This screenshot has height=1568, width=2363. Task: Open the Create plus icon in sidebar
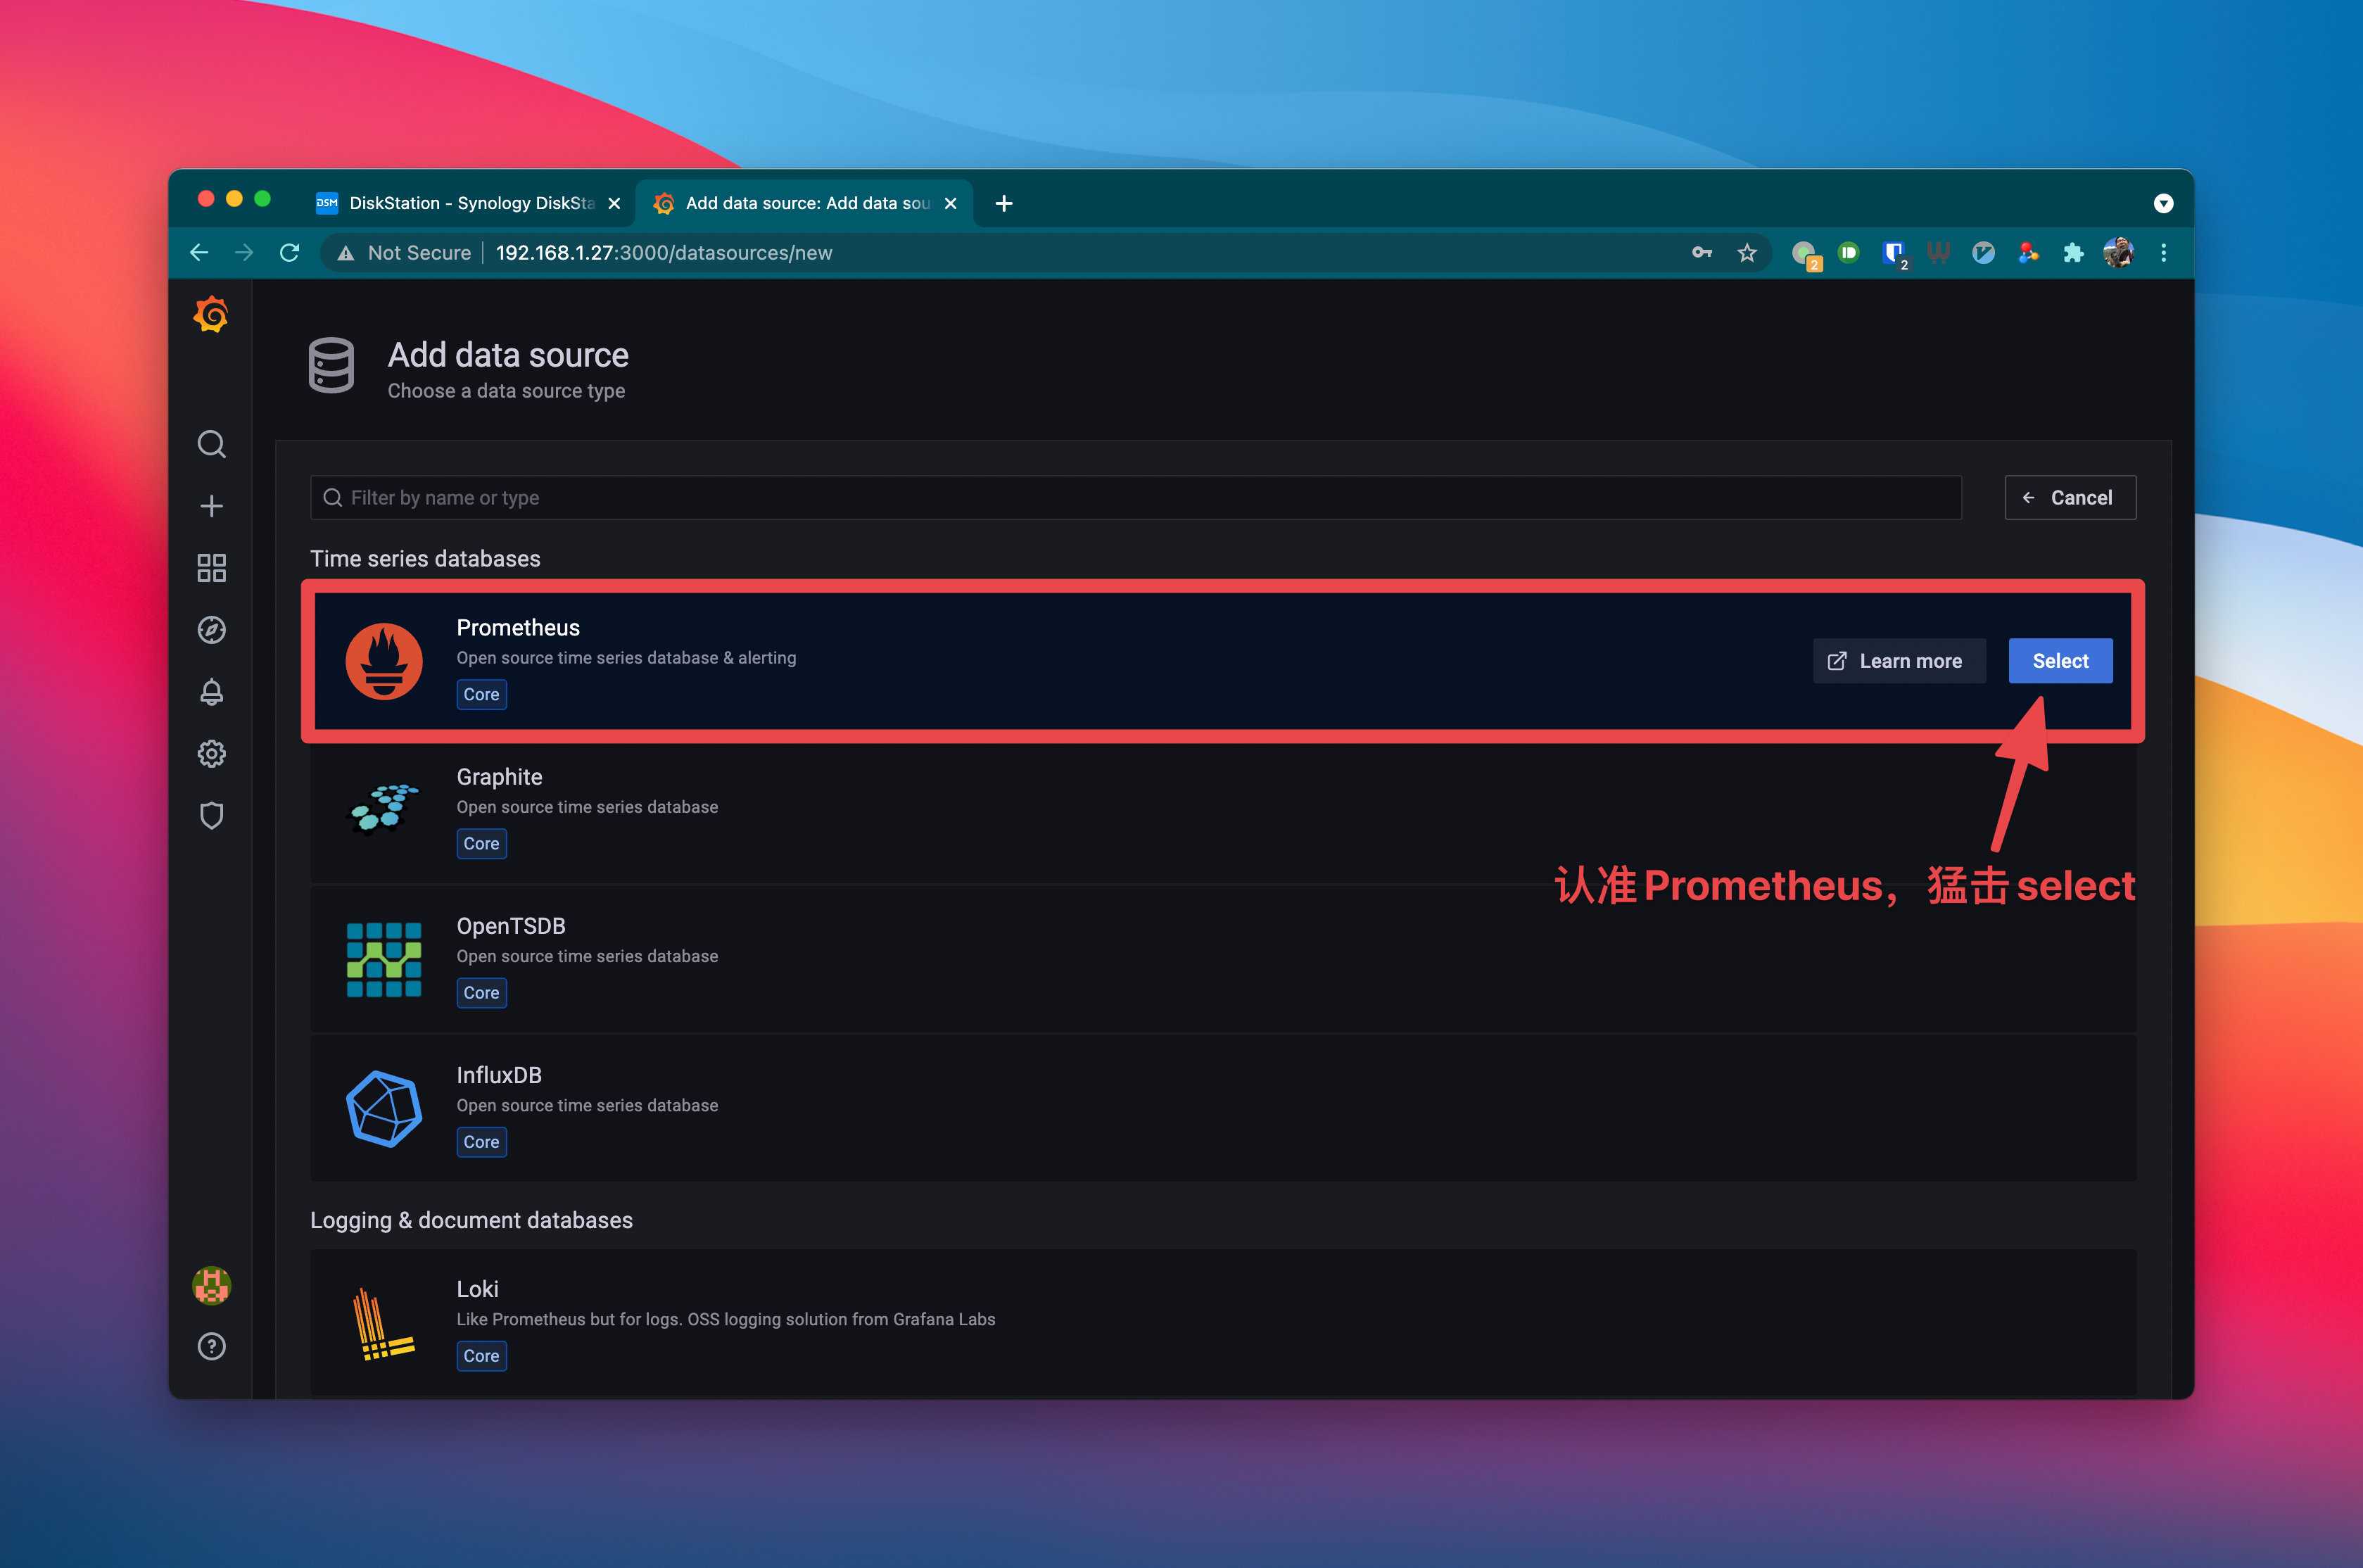point(211,506)
